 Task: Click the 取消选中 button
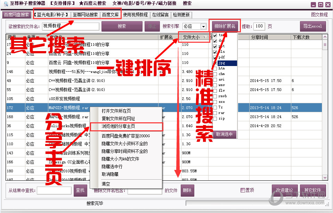224,134
